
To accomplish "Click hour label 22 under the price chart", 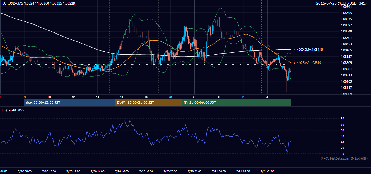I will pos(194,97).
